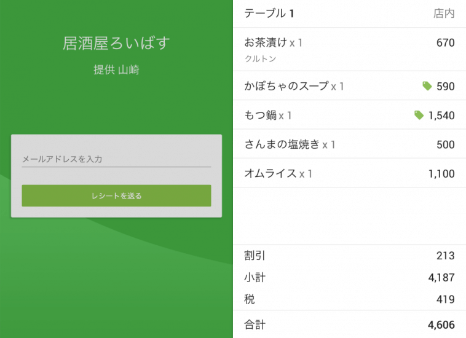Screen dimensions: 466x338
Task: Click the クルトン modifier text
Action: (x=260, y=59)
